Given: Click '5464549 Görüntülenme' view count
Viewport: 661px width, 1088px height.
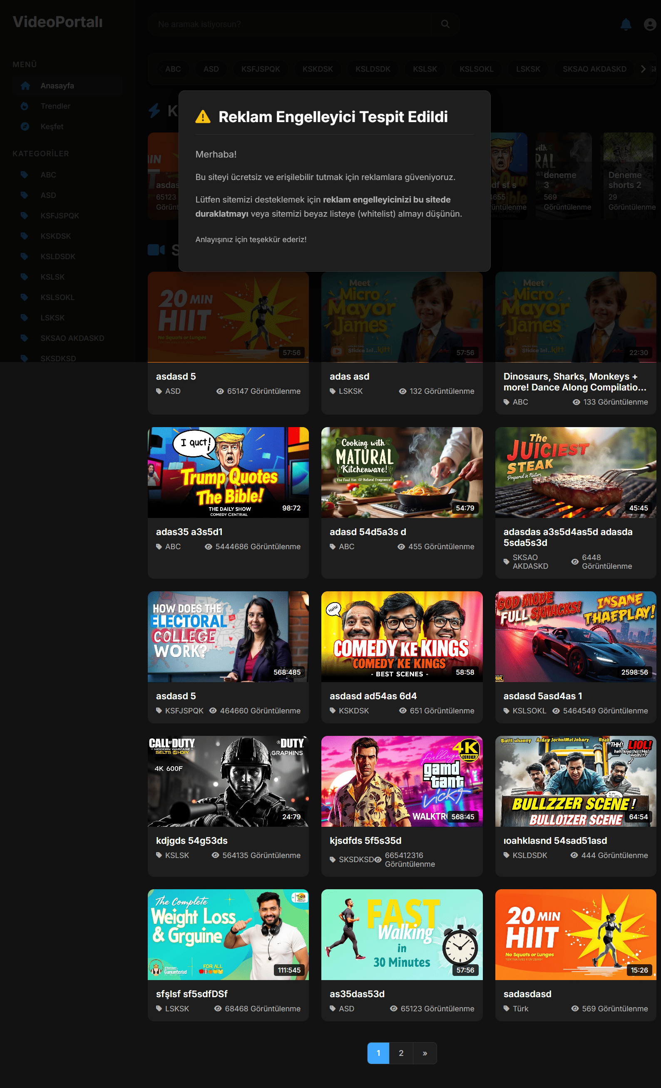Looking at the screenshot, I should [606, 711].
